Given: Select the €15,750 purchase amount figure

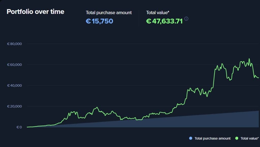Looking at the screenshot, I should [100, 21].
